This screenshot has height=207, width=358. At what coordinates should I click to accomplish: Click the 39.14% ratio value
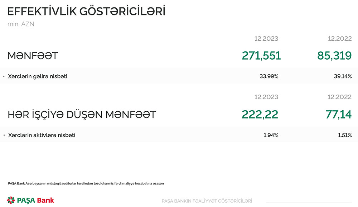(x=342, y=76)
